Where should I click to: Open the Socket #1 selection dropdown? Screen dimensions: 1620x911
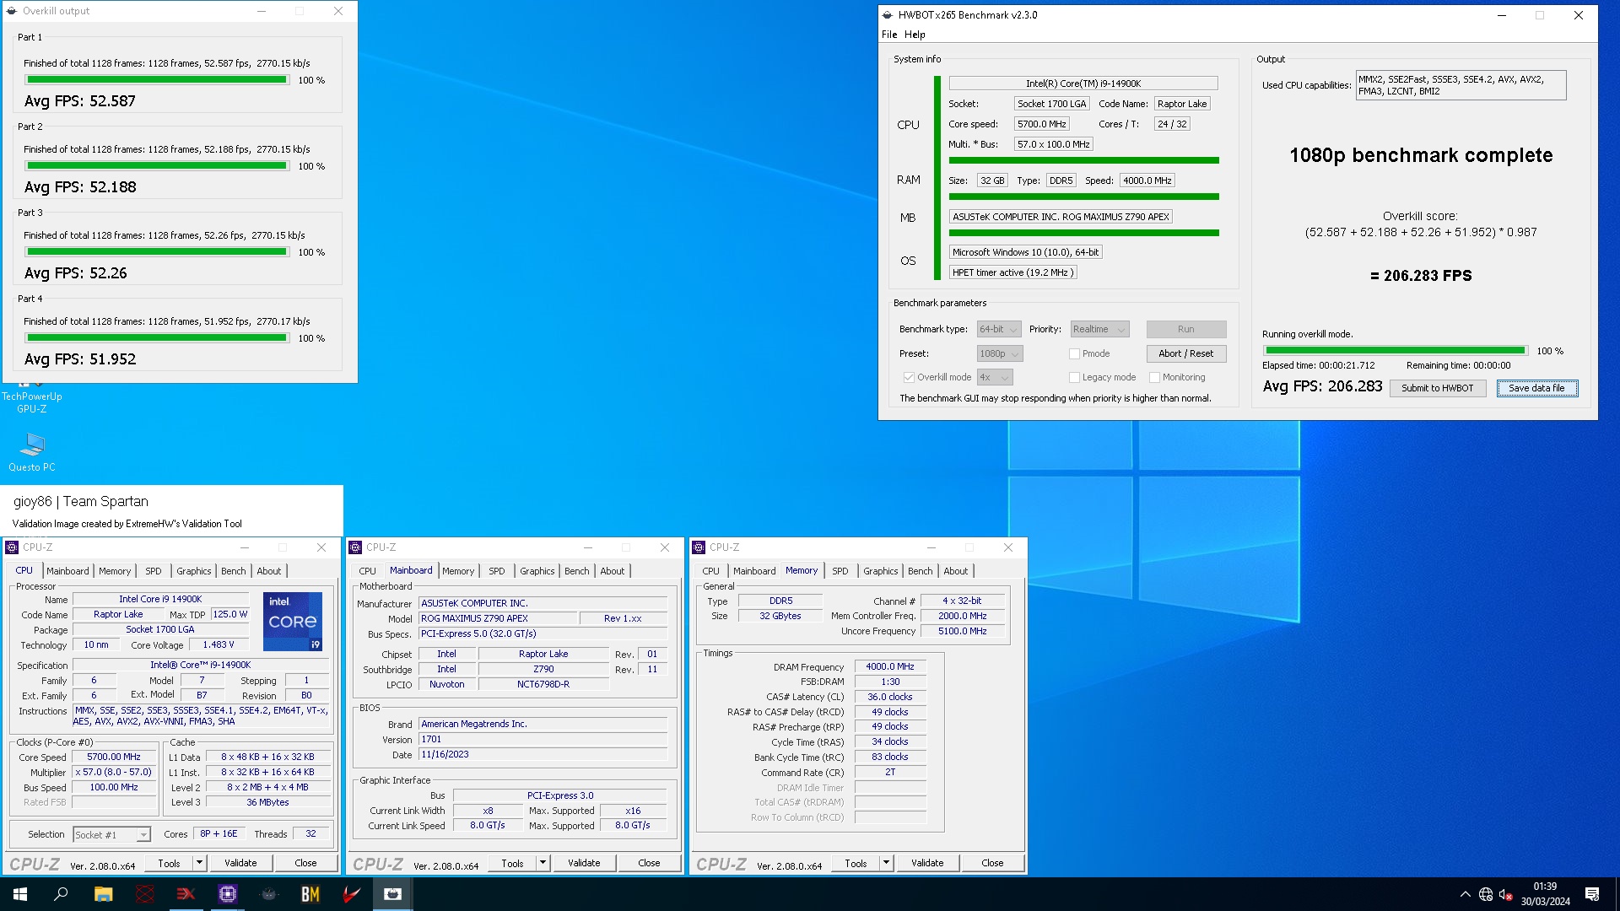point(111,834)
